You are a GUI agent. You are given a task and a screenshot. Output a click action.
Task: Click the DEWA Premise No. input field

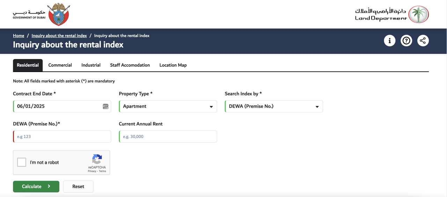62,137
